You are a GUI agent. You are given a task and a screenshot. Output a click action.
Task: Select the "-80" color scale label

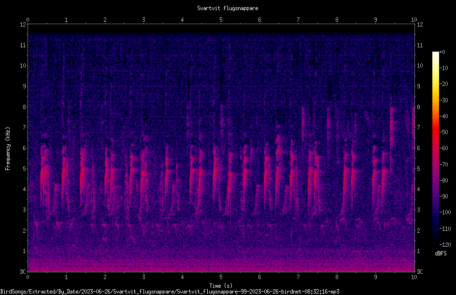(443, 181)
